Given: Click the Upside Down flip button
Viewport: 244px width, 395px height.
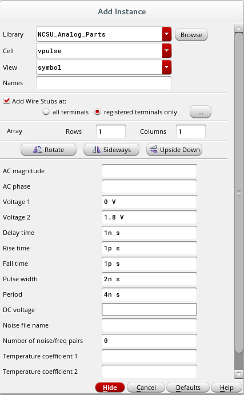Looking at the screenshot, I should click(x=174, y=150).
